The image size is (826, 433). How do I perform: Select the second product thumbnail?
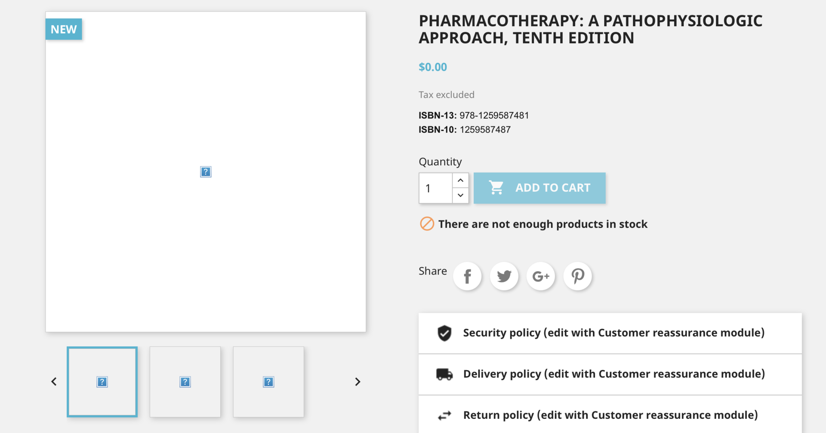pyautogui.click(x=185, y=382)
